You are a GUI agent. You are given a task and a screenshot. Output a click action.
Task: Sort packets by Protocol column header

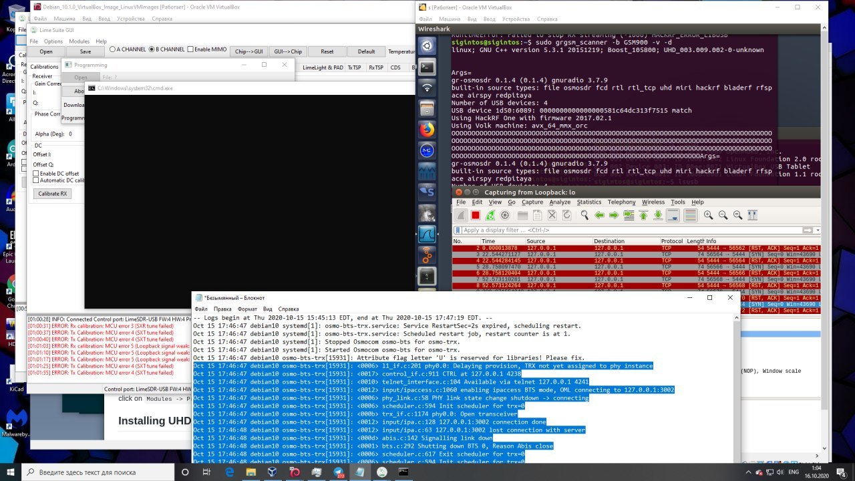(672, 241)
